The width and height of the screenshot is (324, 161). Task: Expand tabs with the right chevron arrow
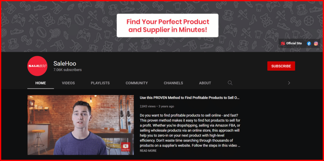[x=289, y=83]
